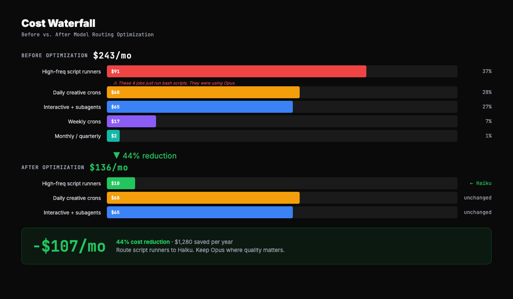The image size is (513, 299).
Task: Click the 'Monthly / quarterly' row label
Action: 78,136
